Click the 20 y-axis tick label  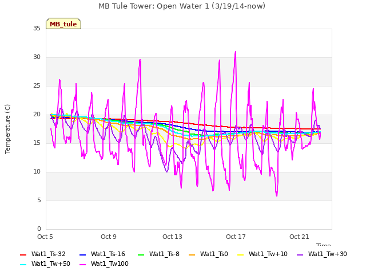click(x=37, y=115)
